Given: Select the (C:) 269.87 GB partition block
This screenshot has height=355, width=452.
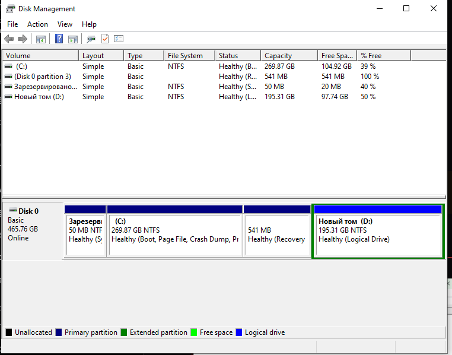Looking at the screenshot, I should (x=174, y=231).
